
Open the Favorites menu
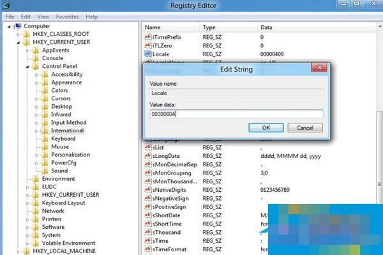coord(67,17)
